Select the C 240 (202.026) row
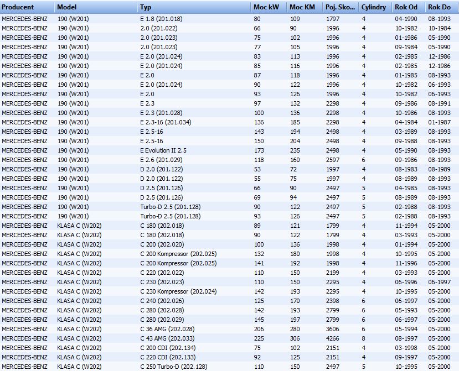The image size is (459, 371). click(229, 301)
